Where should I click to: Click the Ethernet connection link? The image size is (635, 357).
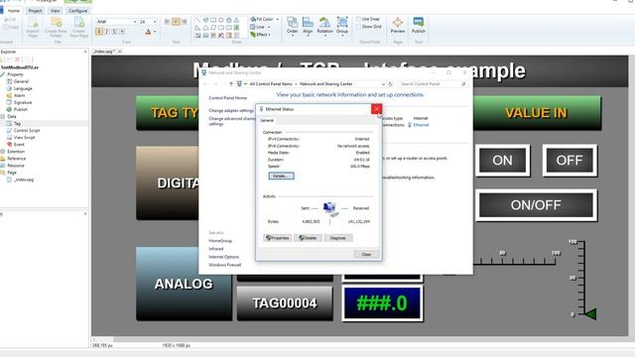(421, 125)
